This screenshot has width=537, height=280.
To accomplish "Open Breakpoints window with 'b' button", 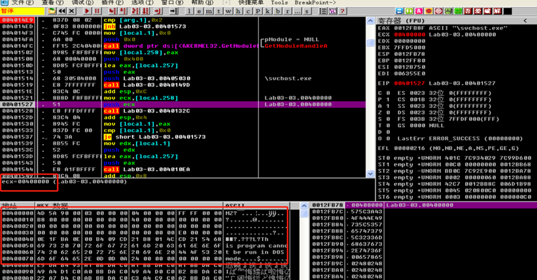I will click(278, 11).
